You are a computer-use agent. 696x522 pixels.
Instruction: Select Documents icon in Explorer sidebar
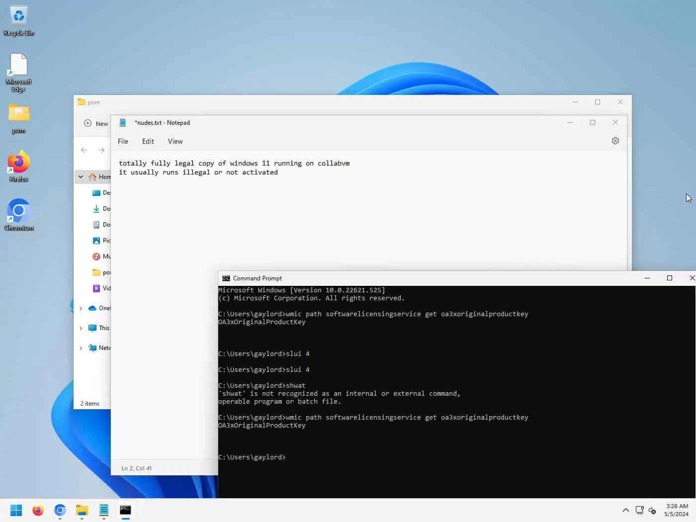point(96,225)
